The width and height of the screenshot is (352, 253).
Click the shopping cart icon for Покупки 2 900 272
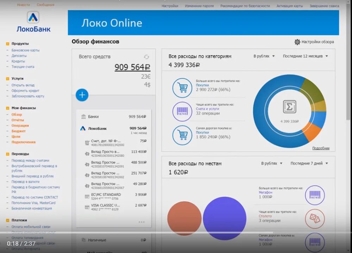coord(182,88)
